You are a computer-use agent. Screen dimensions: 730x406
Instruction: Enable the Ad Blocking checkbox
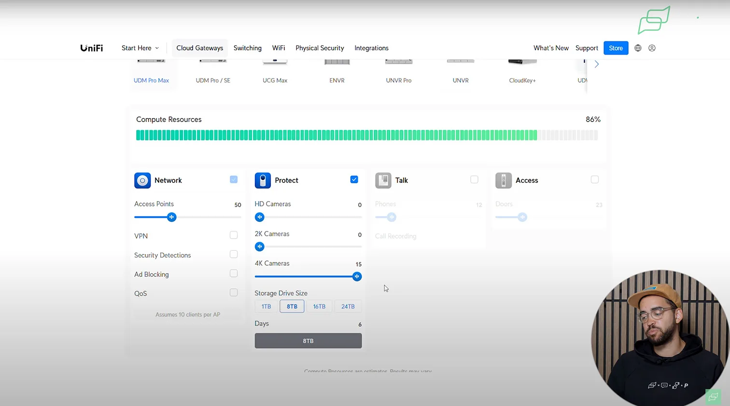pos(234,274)
